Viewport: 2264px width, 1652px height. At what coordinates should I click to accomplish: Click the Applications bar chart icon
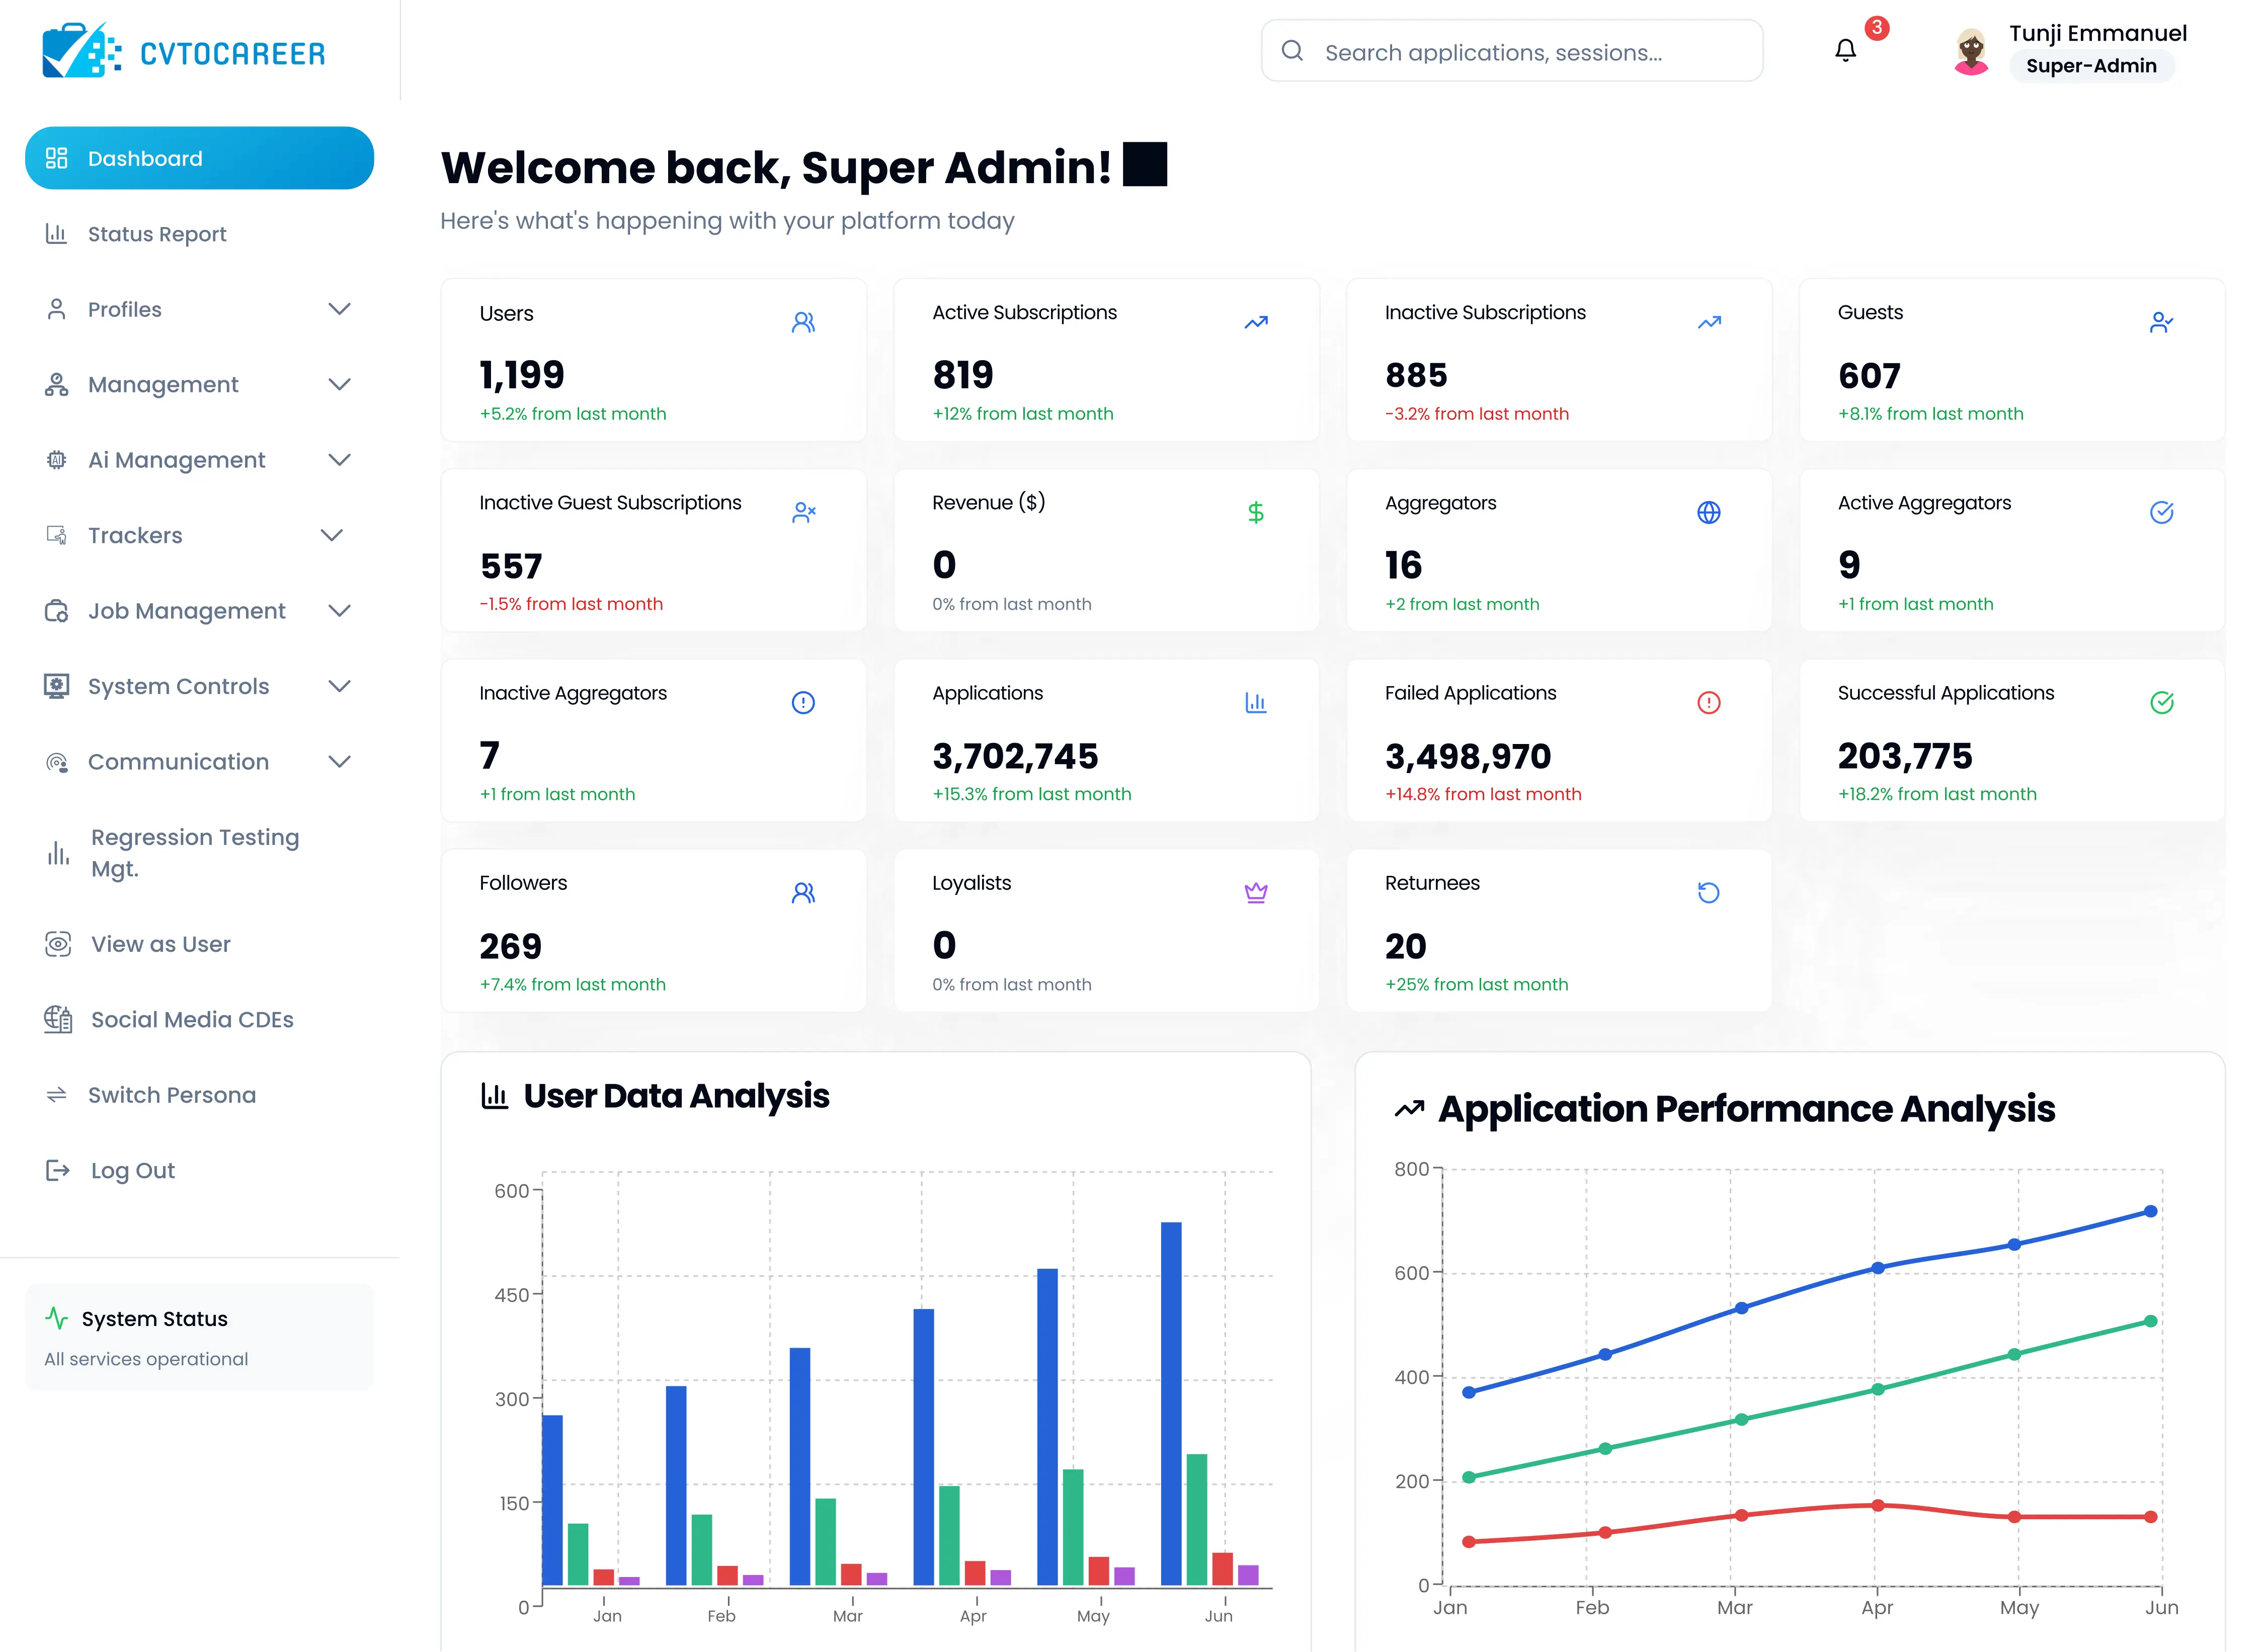pos(1256,702)
